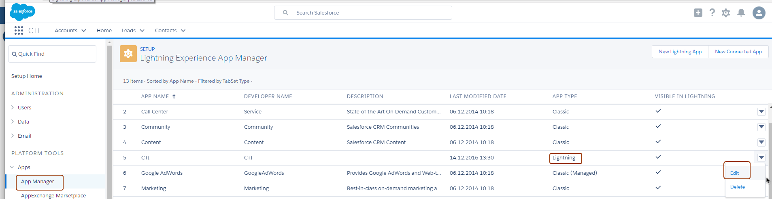Click the New Connected App button
Viewport: 772px width, 199px height.
pos(738,52)
